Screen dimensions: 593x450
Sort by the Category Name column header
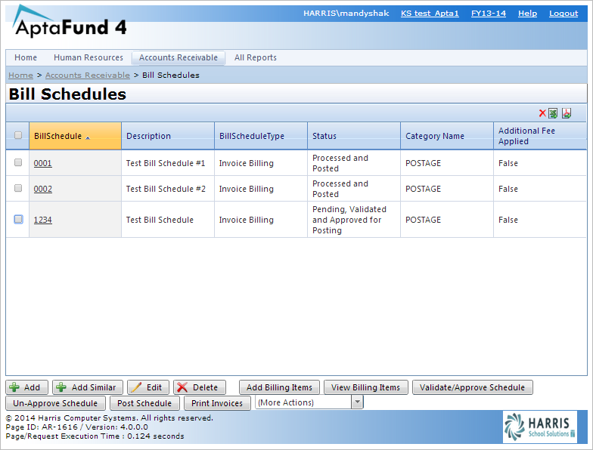tap(446, 136)
